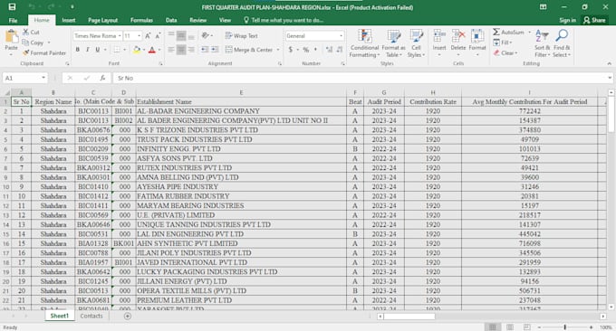Open Sort & Filter menu
The height and width of the screenshot is (331, 616).
[542, 43]
